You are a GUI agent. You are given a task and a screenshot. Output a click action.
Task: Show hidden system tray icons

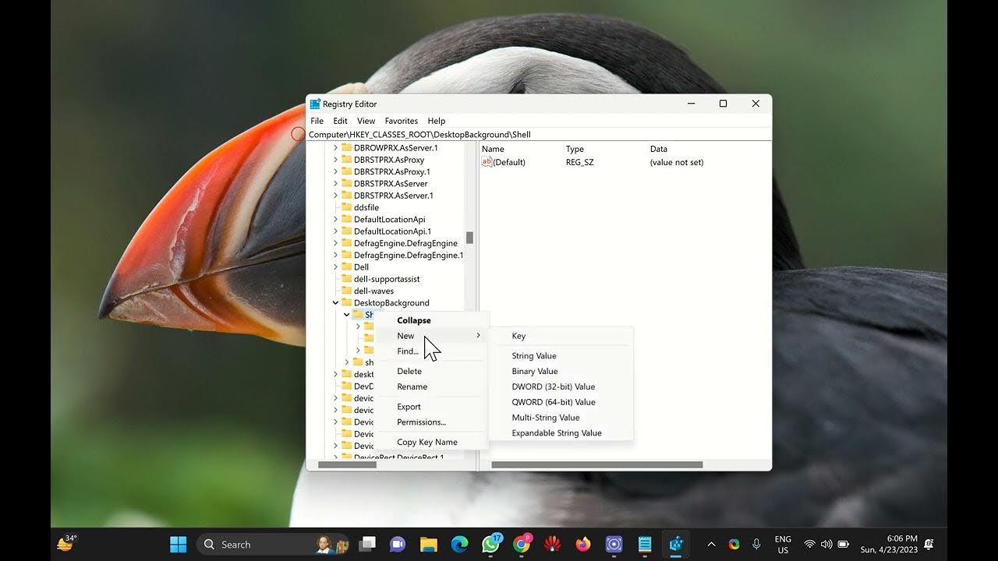pos(711,544)
